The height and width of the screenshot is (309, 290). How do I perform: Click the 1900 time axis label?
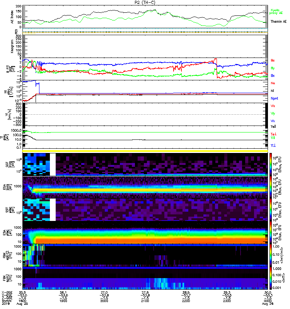point(63,301)
